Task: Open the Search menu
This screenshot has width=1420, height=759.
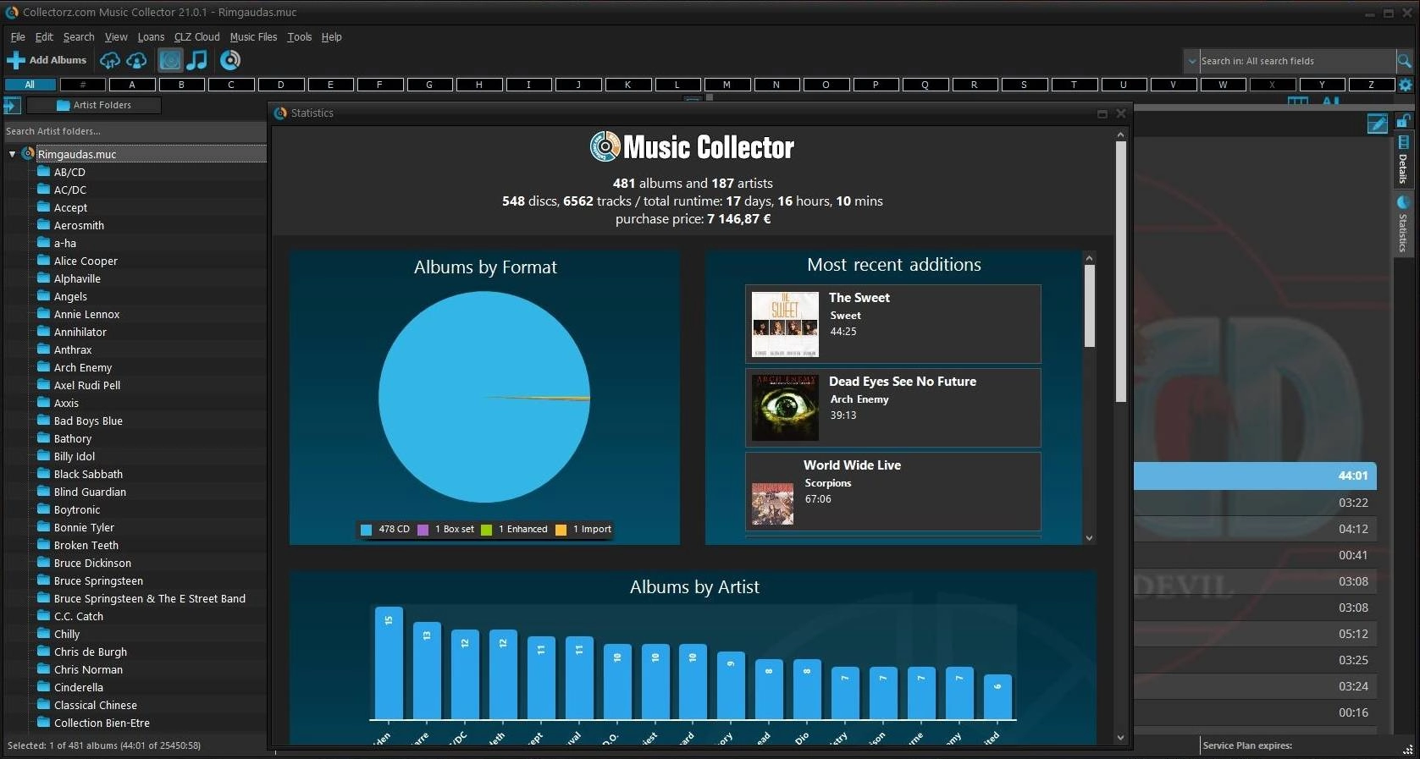Action: 79,37
